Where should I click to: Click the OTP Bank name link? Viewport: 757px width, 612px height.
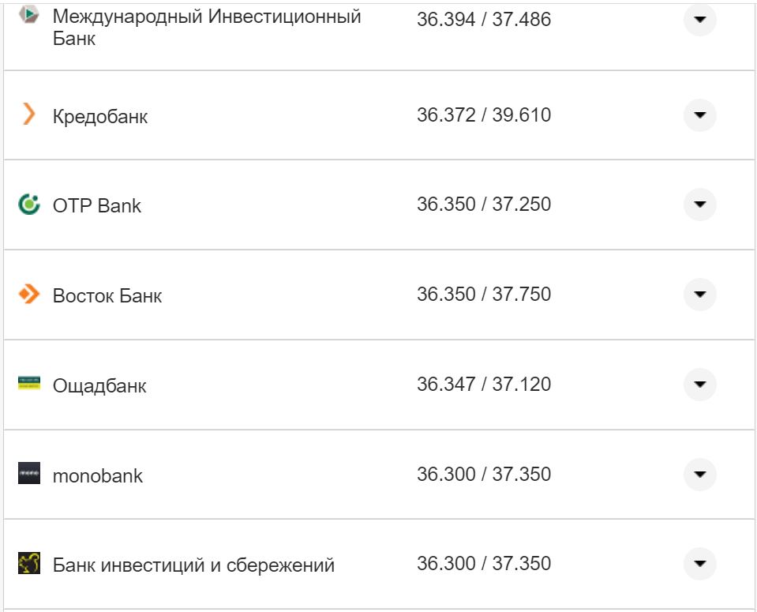96,205
